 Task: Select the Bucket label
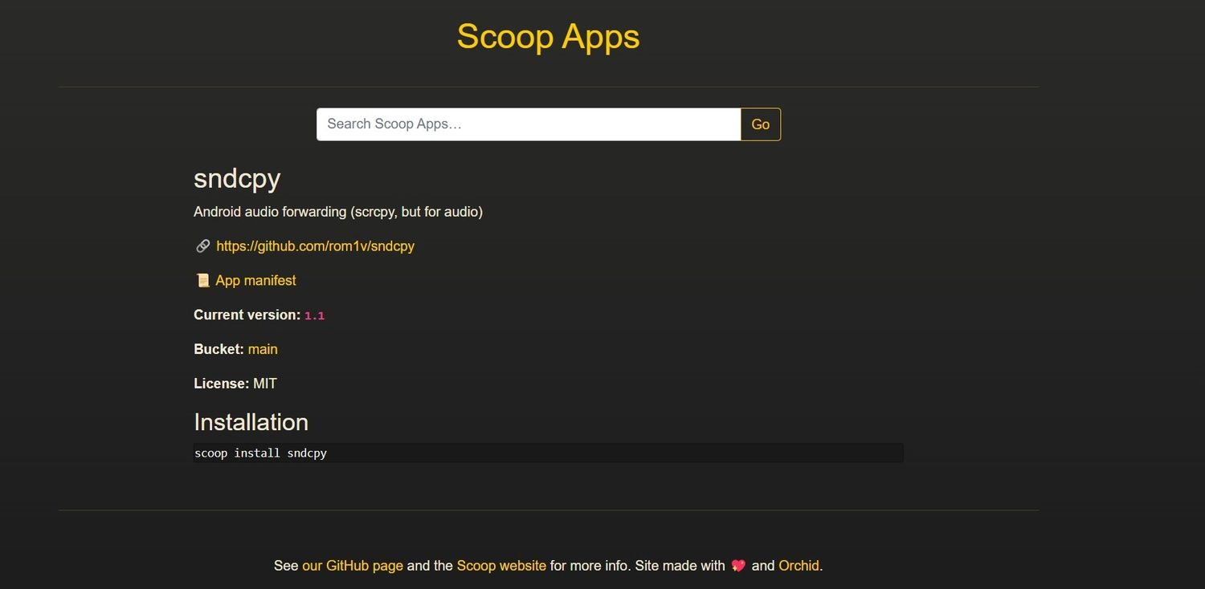[x=219, y=350]
